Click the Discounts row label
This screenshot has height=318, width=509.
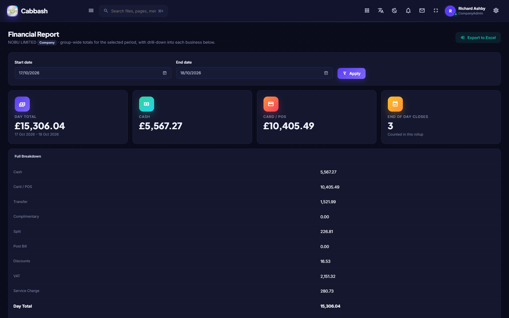(x=22, y=261)
